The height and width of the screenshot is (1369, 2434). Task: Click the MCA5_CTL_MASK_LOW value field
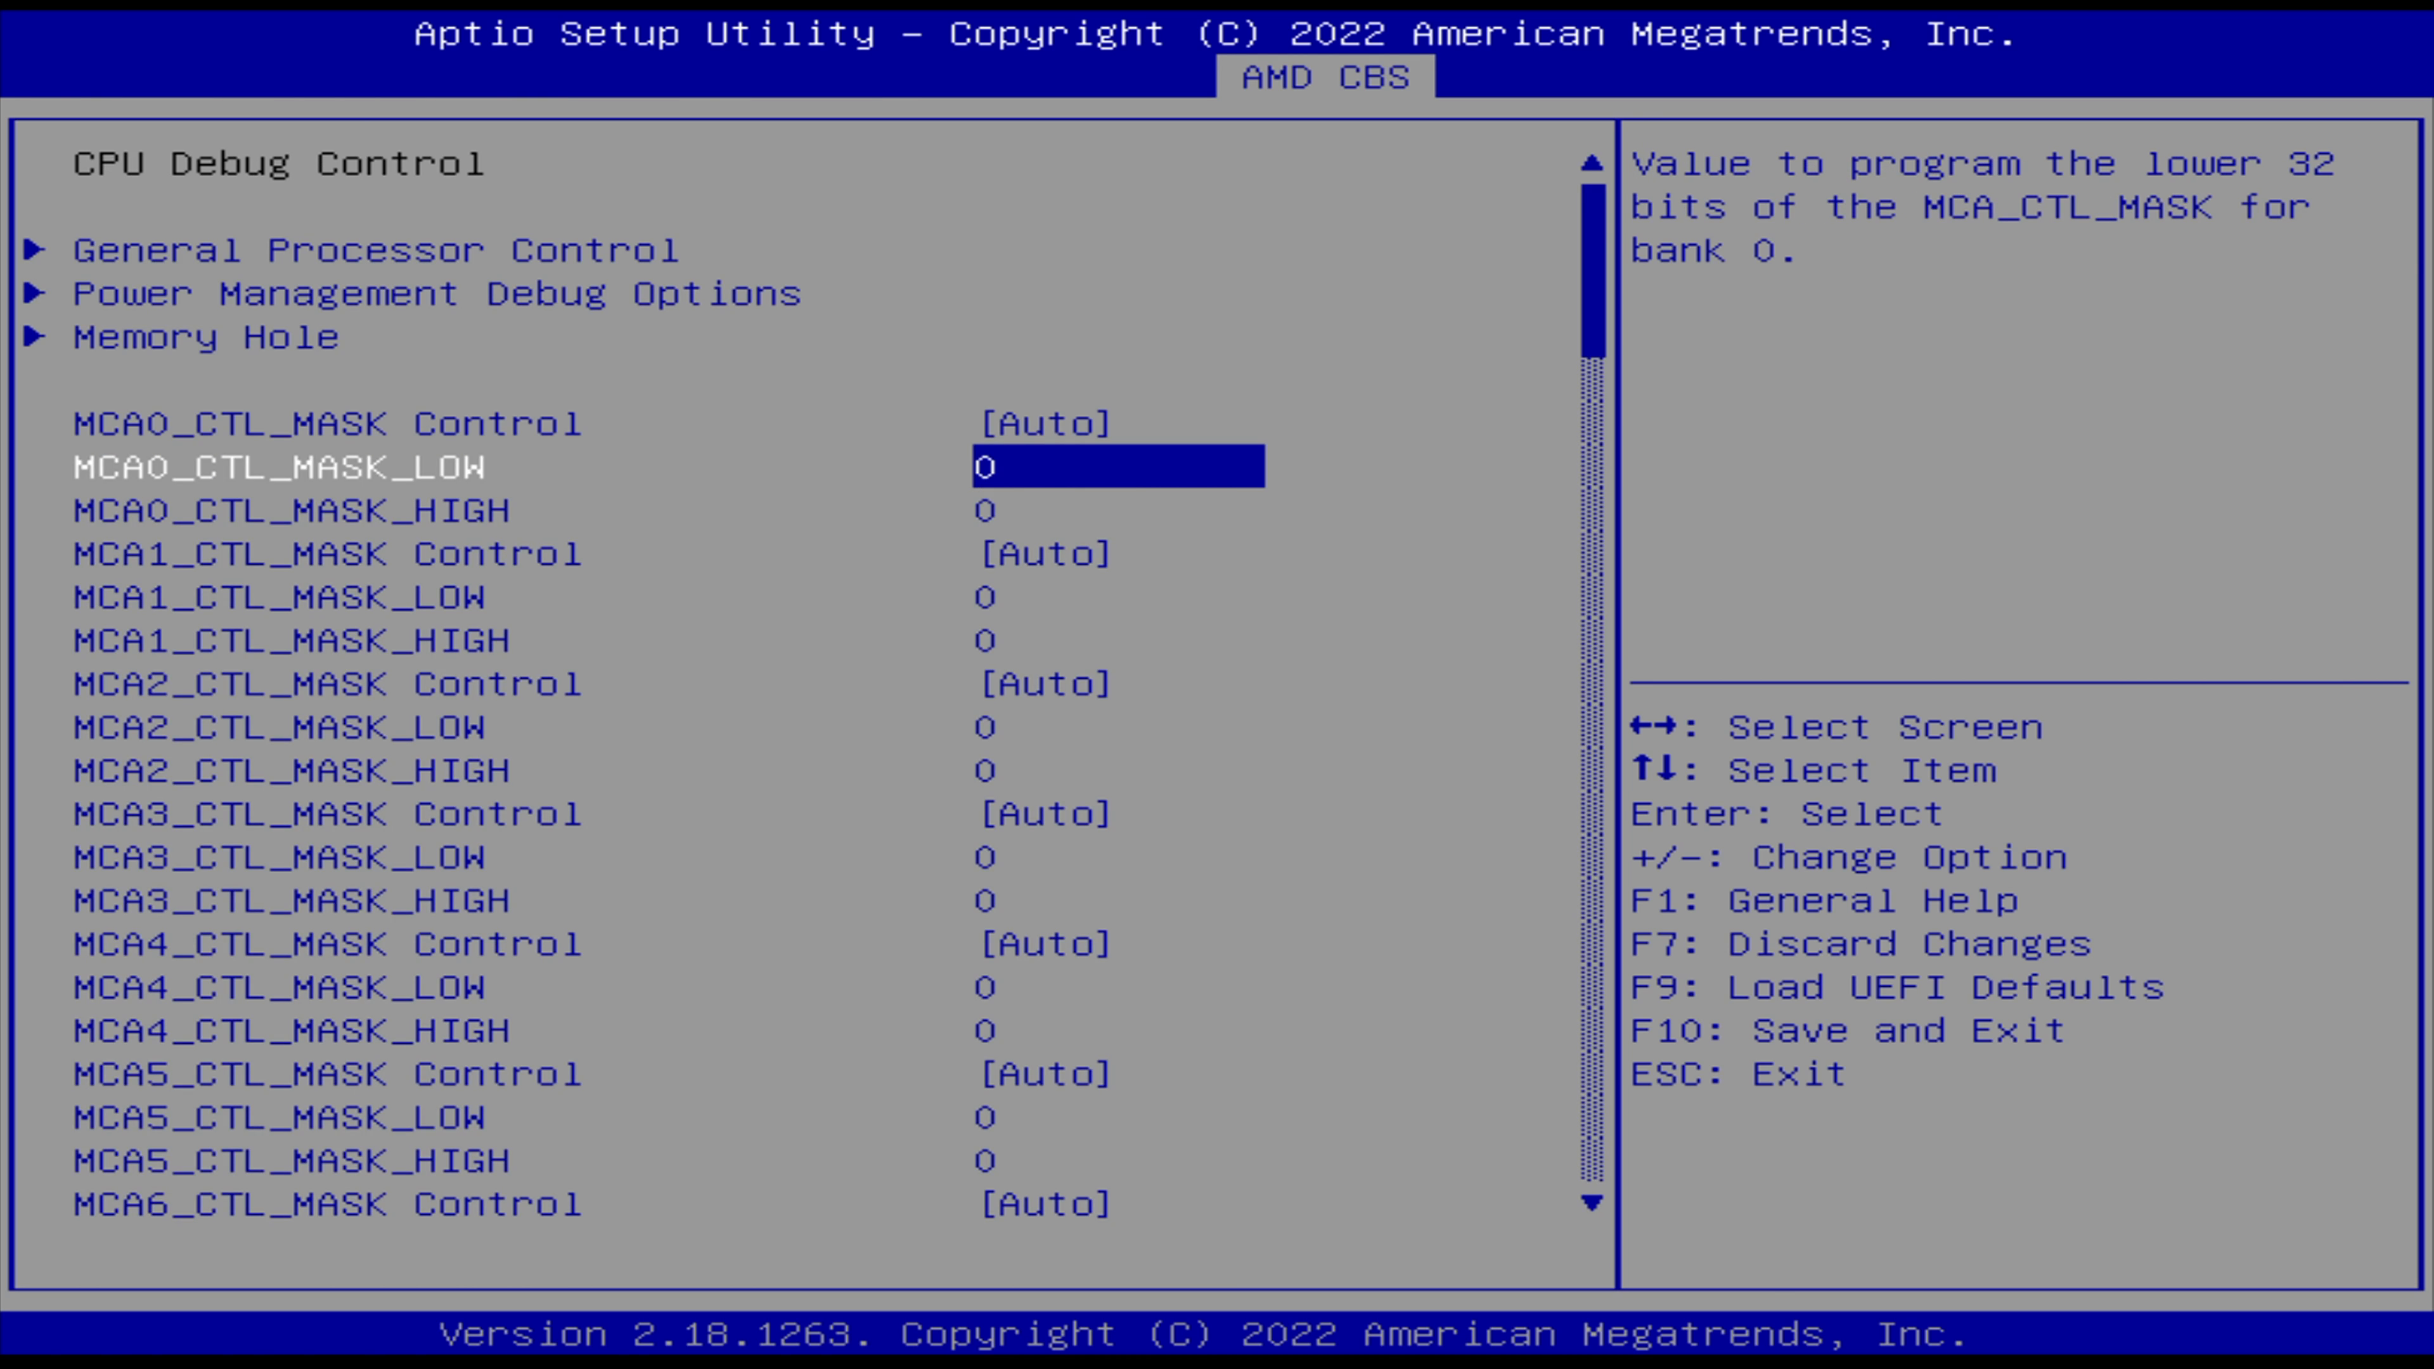pyautogui.click(x=984, y=1117)
